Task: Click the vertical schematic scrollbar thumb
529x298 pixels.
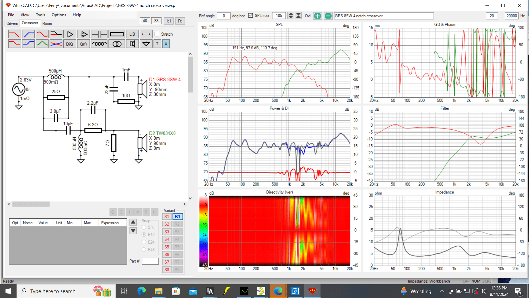Action: [190, 74]
